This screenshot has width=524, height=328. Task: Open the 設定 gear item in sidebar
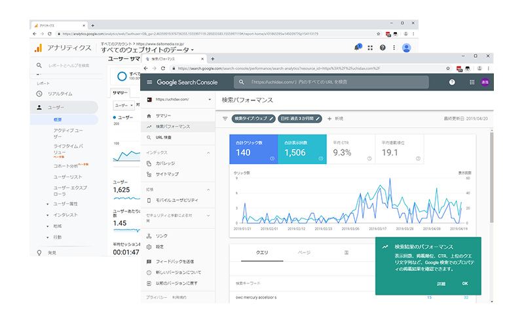149,247
